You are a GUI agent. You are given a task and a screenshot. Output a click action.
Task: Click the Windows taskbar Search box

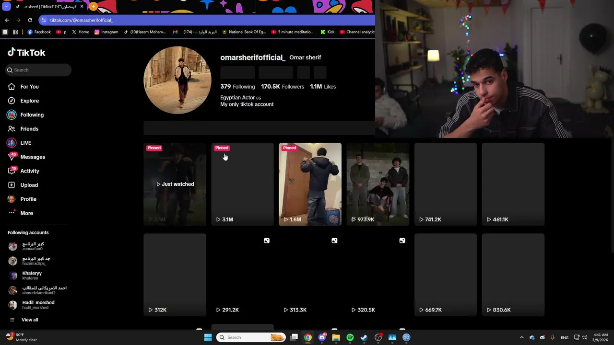point(250,337)
